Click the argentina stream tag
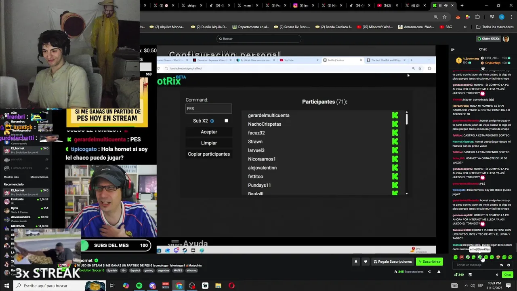 (163, 270)
